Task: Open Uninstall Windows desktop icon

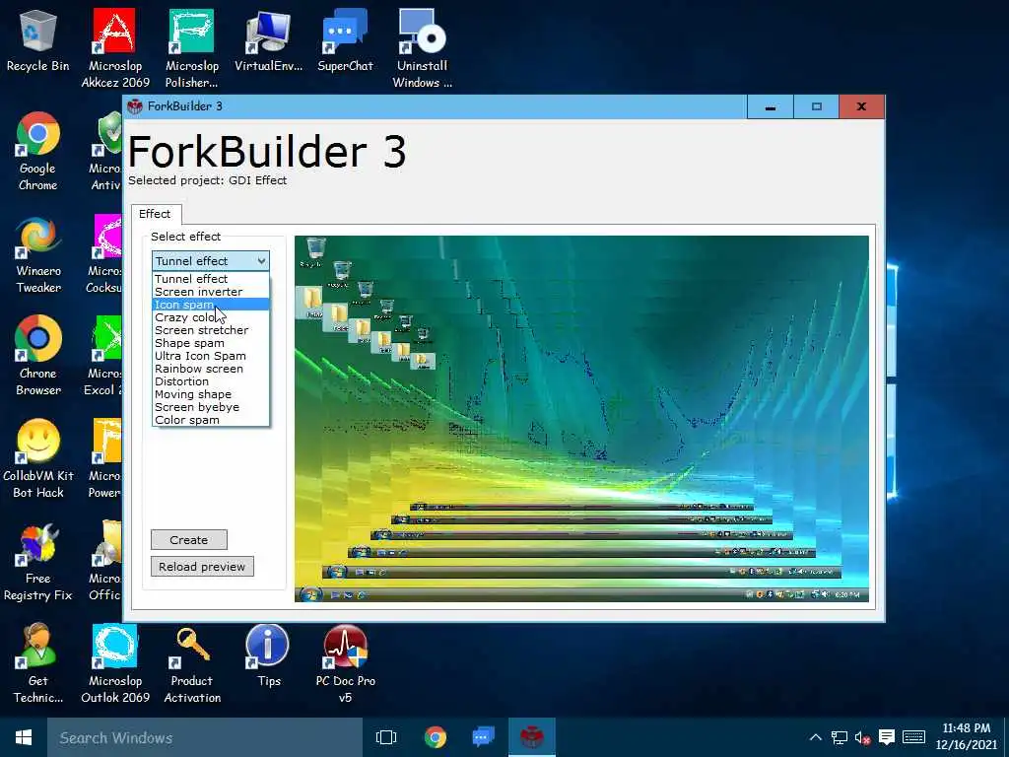Action: [x=422, y=48]
